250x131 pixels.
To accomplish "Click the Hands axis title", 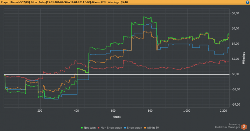I will 116,117.
